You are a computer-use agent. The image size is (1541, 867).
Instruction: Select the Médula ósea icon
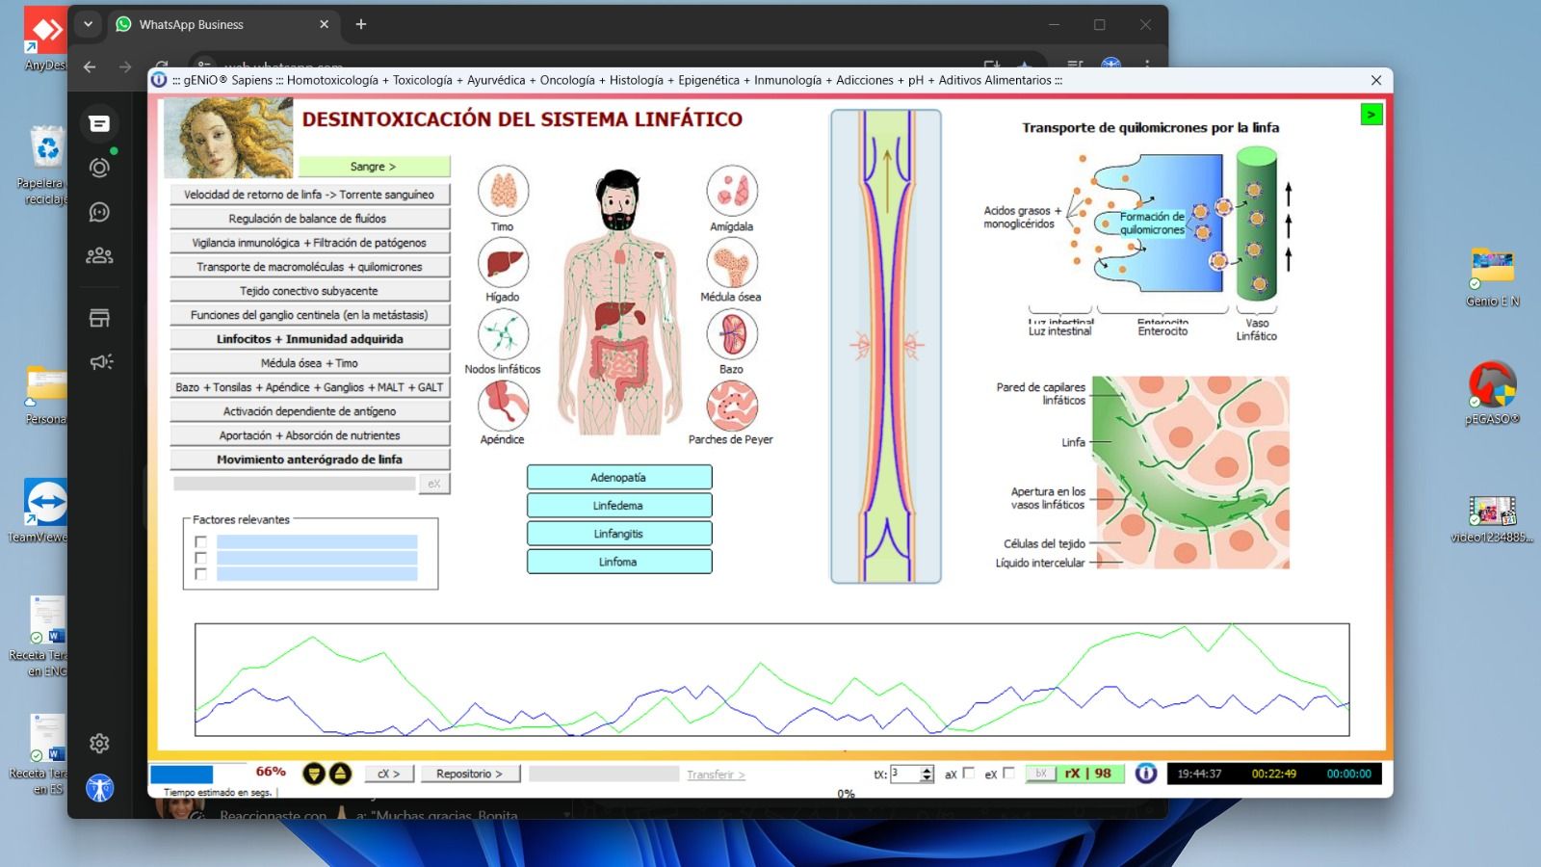(732, 262)
